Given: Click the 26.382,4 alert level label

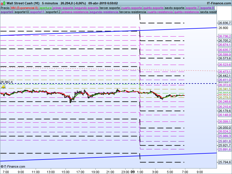Looking at the screenshot, I should [6, 82].
